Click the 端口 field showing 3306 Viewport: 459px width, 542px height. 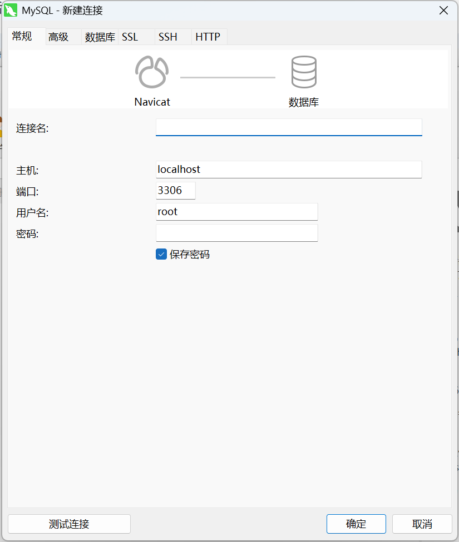pyautogui.click(x=176, y=191)
